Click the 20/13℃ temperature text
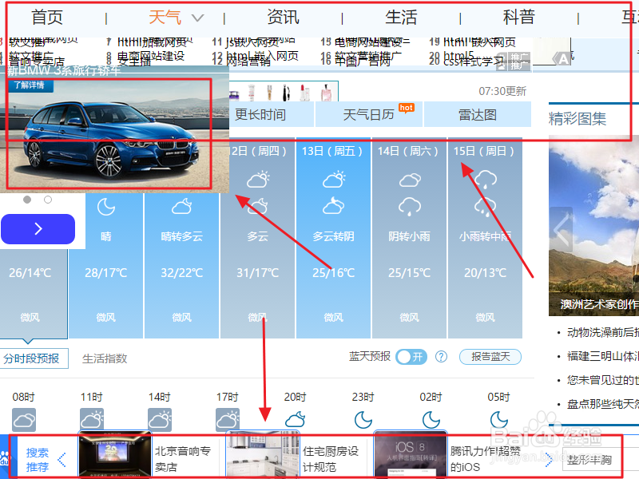The height and width of the screenshot is (479, 639). [485, 272]
